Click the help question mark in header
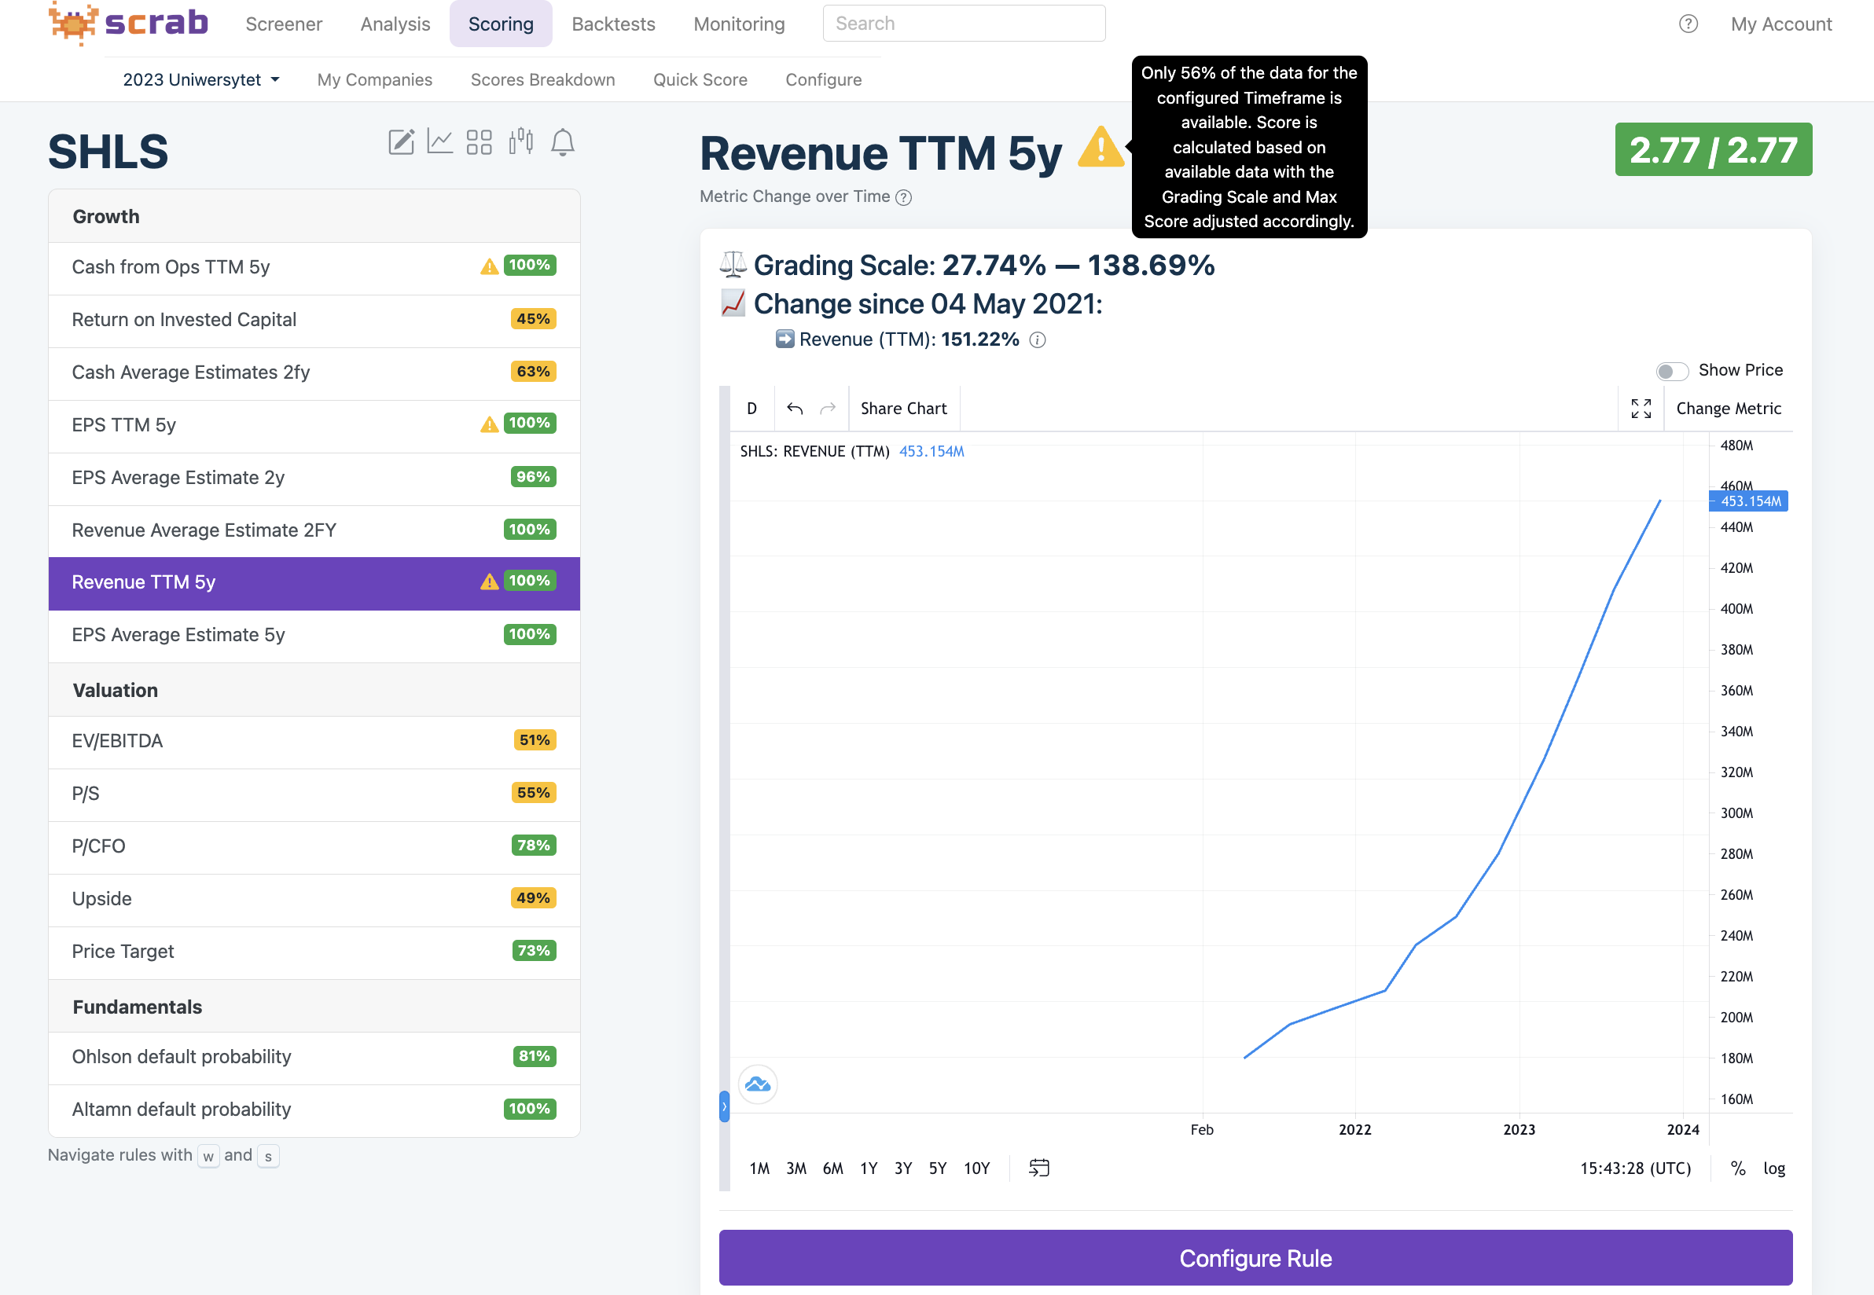 (x=1688, y=24)
